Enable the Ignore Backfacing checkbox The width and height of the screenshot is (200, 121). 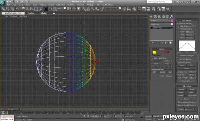click(153, 58)
